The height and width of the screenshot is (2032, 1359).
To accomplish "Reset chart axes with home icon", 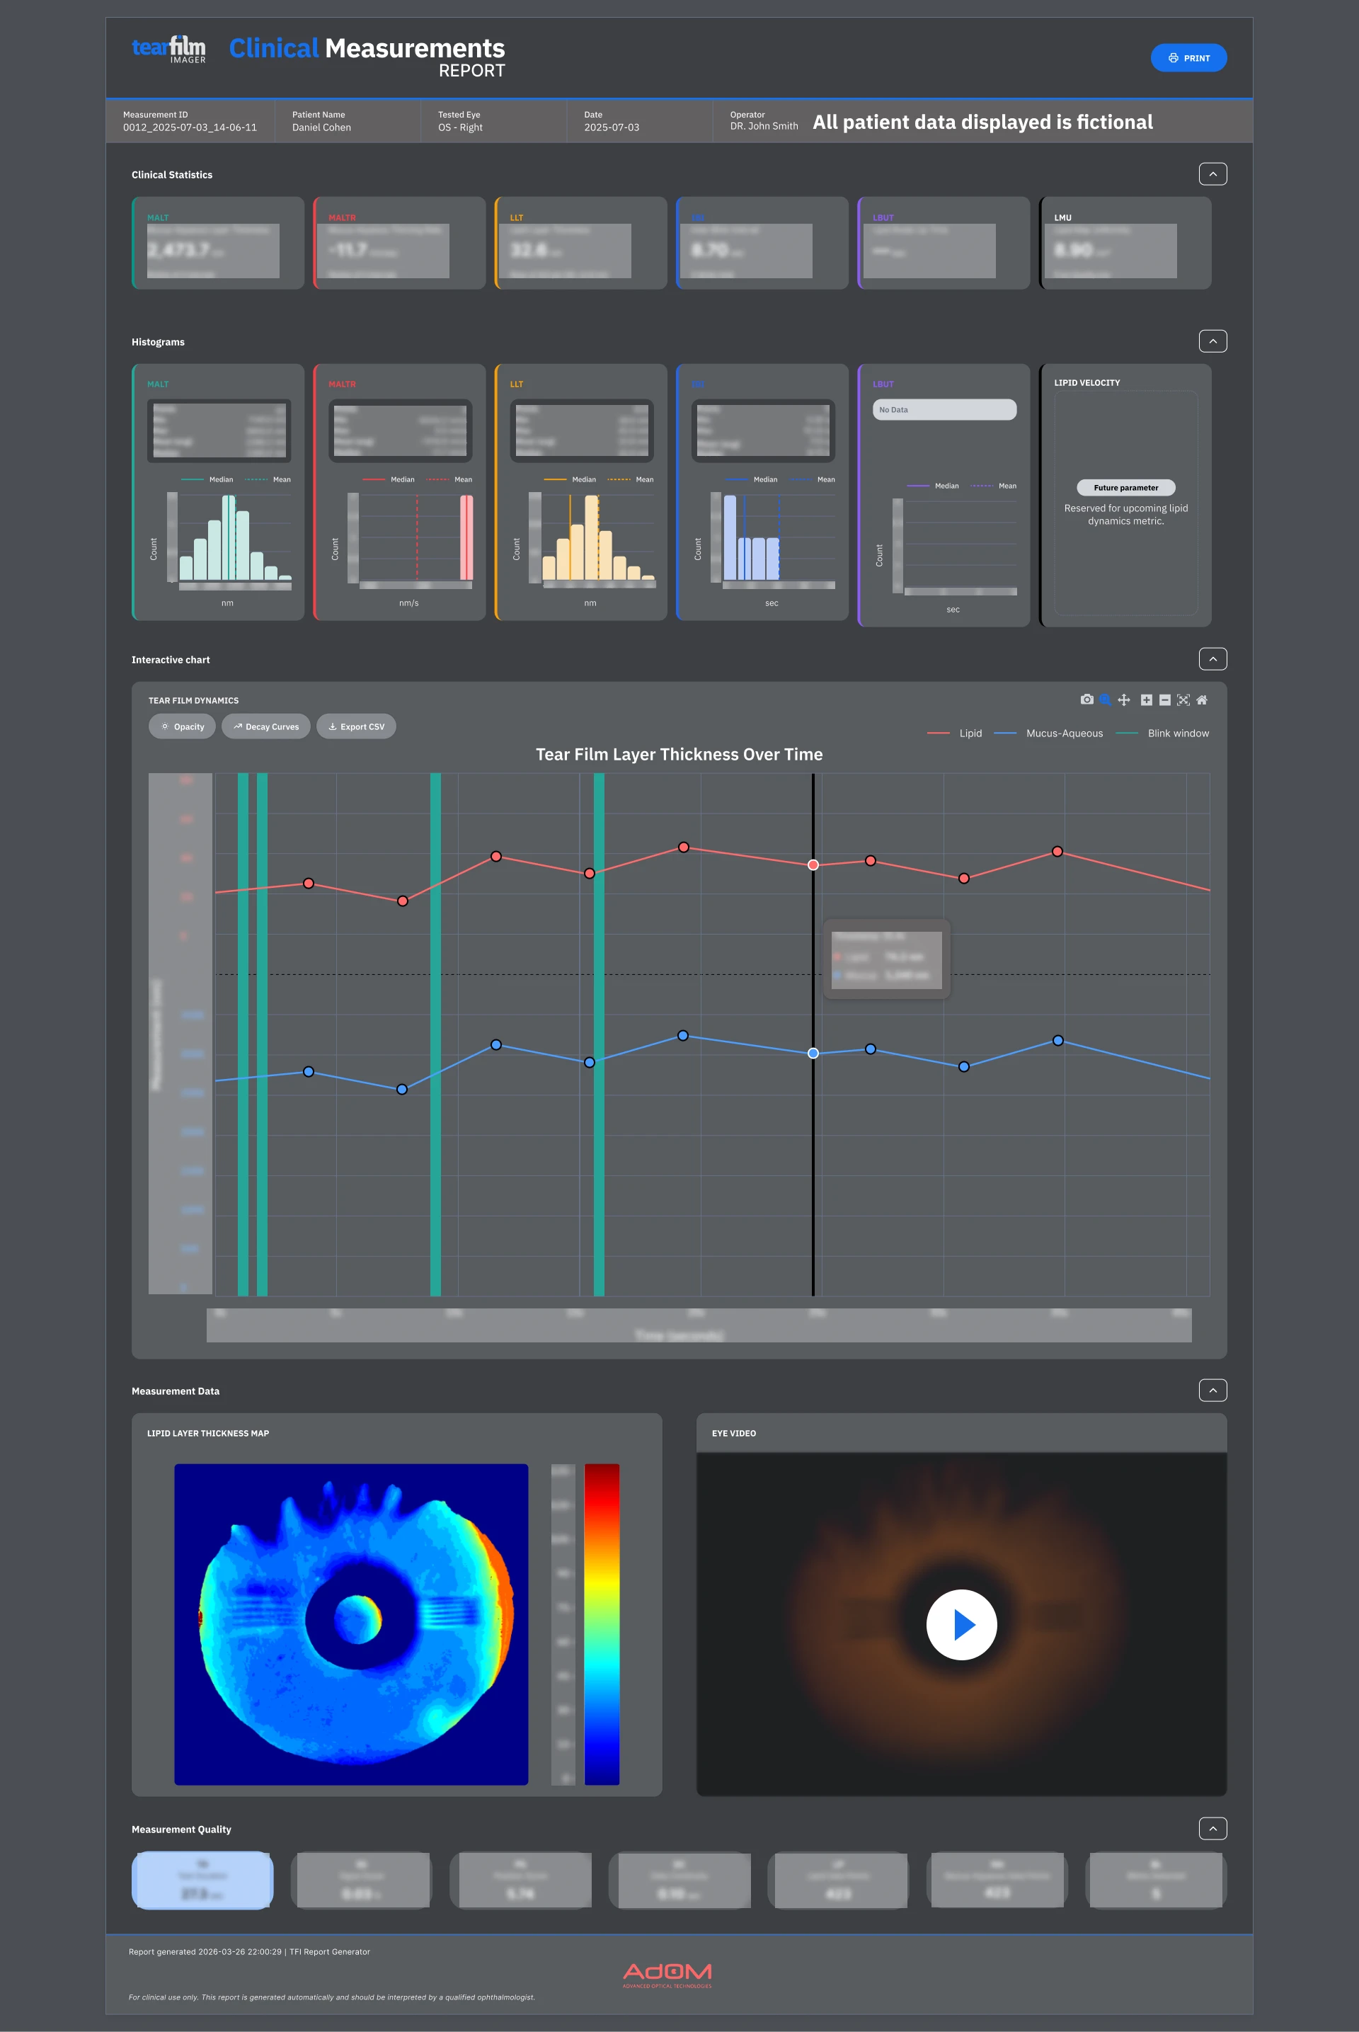I will coord(1201,700).
